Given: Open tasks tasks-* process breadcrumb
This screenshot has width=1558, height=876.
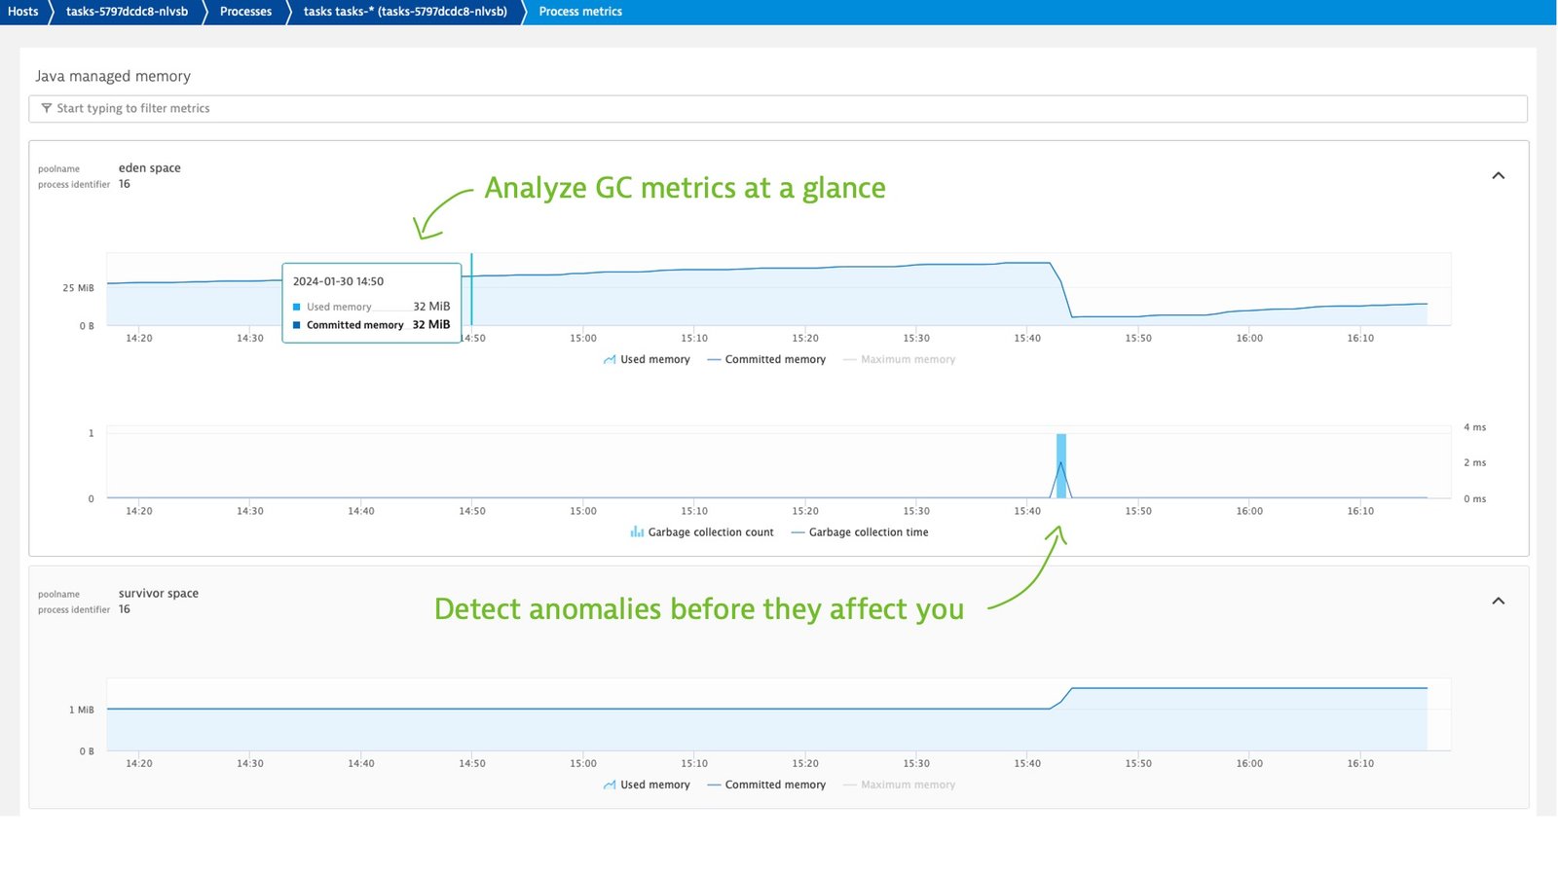Looking at the screenshot, I should pyautogui.click(x=405, y=12).
